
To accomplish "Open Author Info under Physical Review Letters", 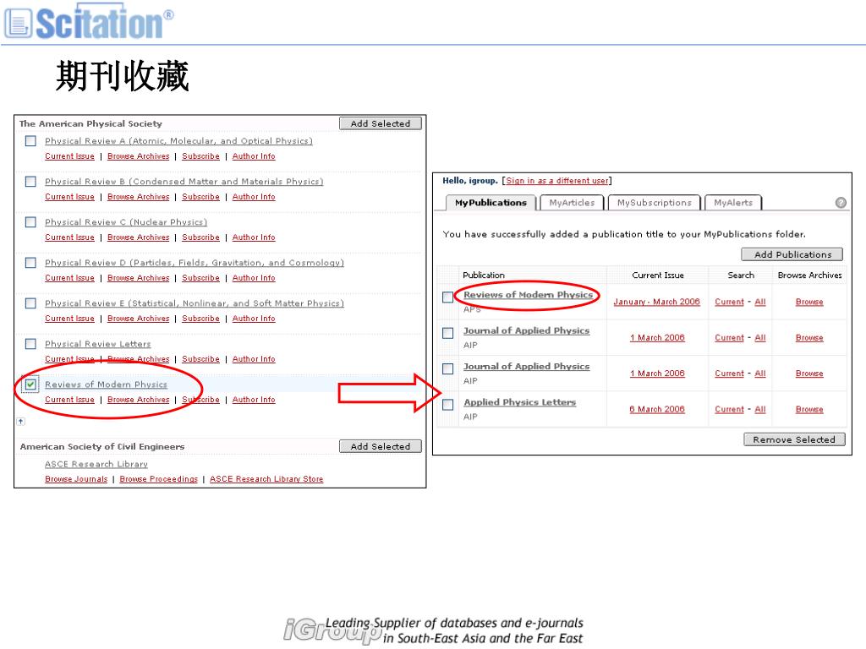I will 254,358.
